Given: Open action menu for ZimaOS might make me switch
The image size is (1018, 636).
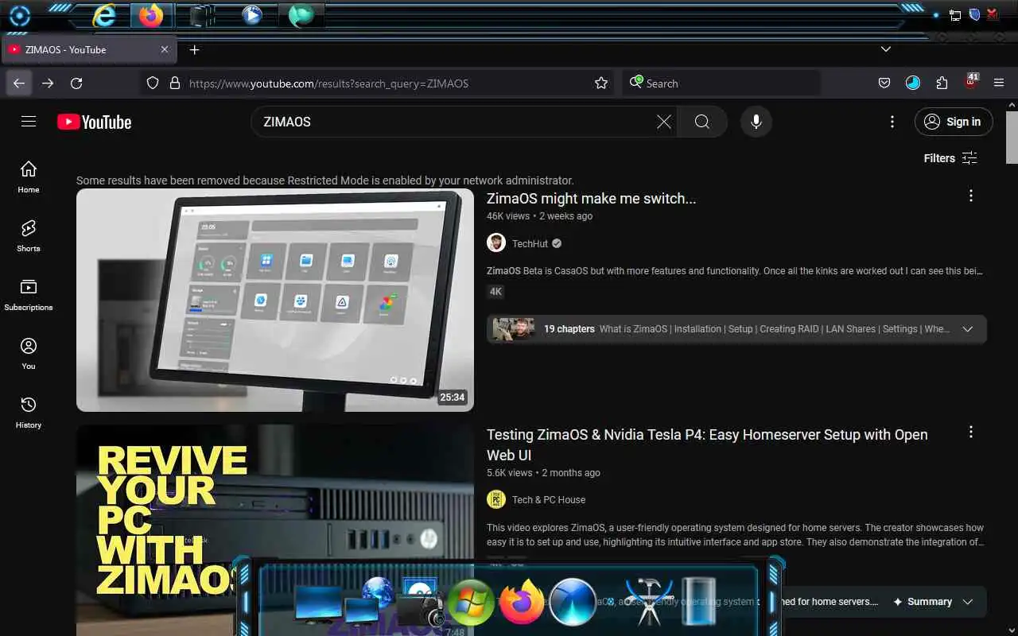Looking at the screenshot, I should [971, 196].
